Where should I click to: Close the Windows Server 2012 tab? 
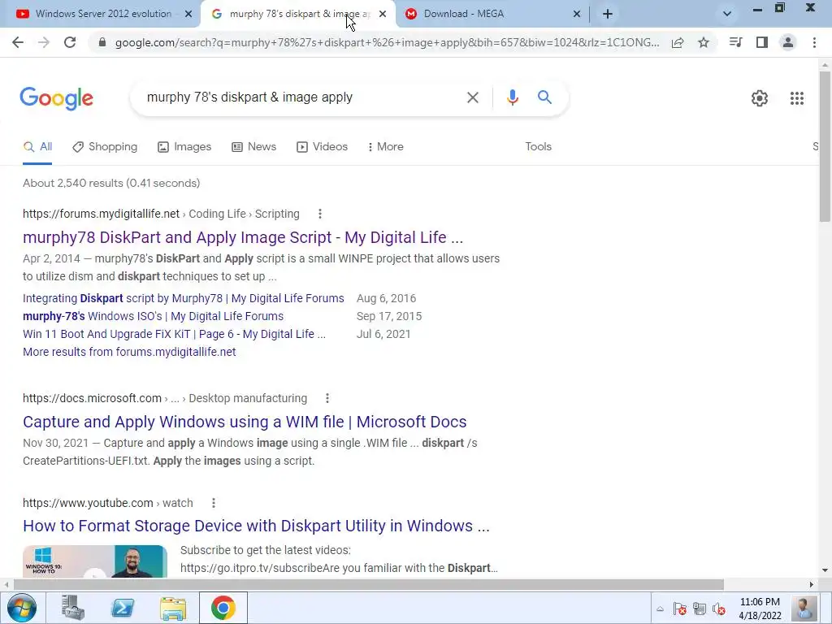click(x=188, y=14)
